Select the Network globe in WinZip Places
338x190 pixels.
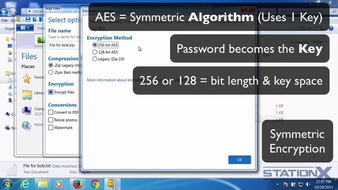click(x=26, y=126)
